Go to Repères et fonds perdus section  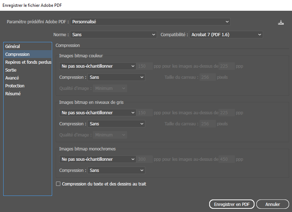[28, 62]
